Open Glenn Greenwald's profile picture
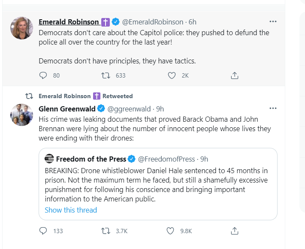This screenshot has width=305, height=249. click(x=21, y=114)
